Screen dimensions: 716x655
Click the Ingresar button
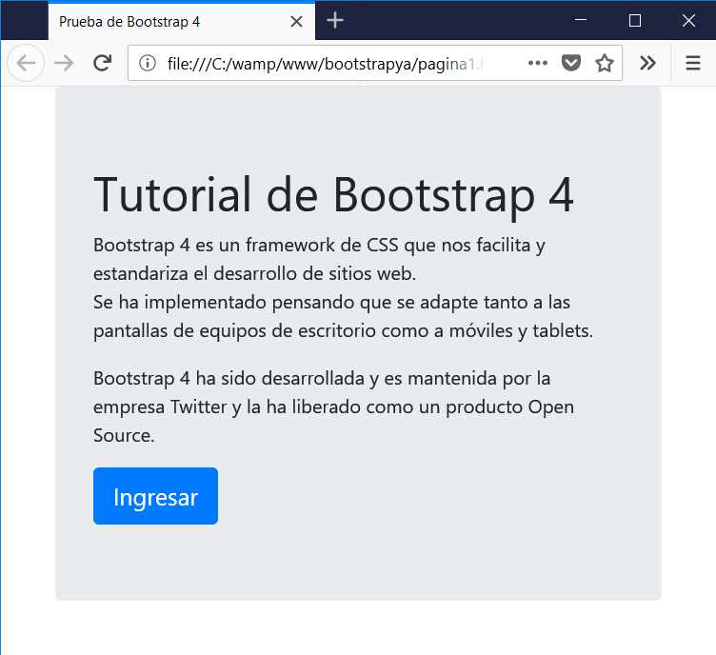tap(155, 496)
